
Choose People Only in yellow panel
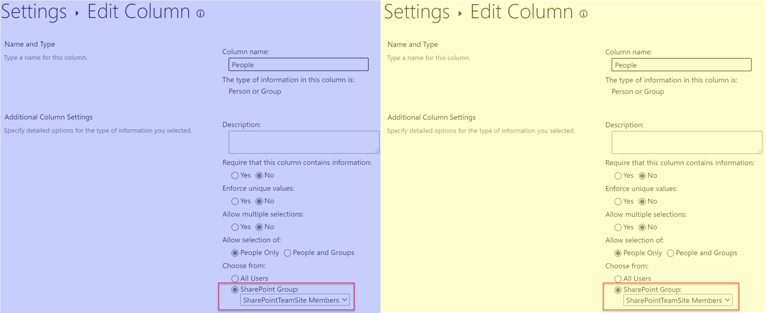pos(618,253)
